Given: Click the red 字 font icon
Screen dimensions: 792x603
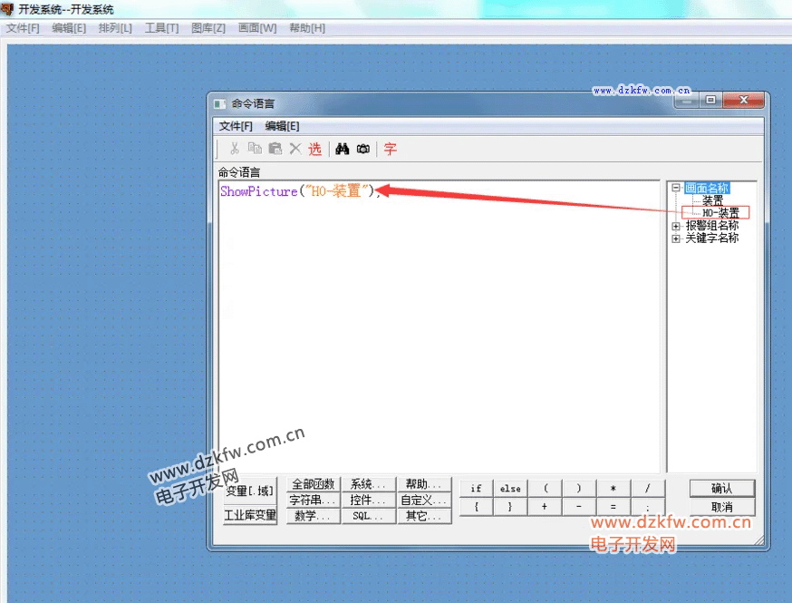Looking at the screenshot, I should (391, 149).
